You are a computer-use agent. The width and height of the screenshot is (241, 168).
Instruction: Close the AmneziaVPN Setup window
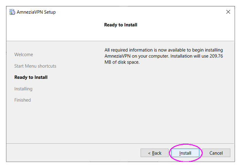click(x=228, y=12)
